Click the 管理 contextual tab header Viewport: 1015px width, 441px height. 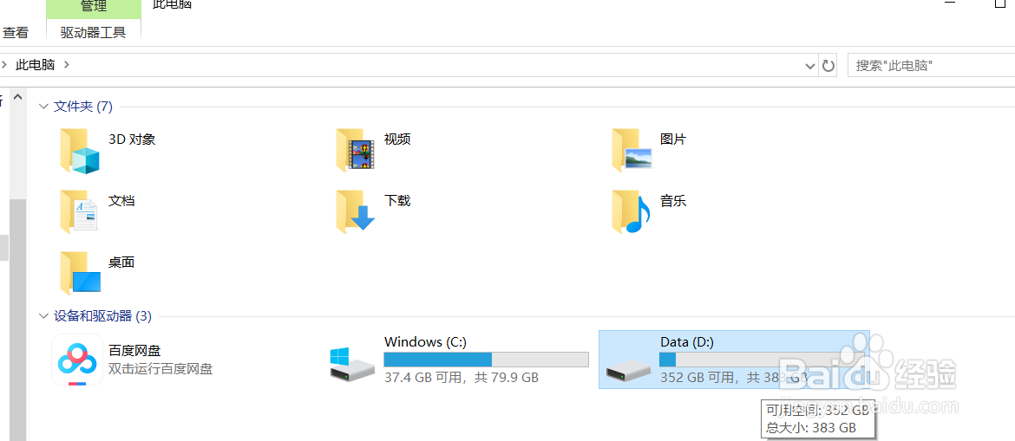93,7
